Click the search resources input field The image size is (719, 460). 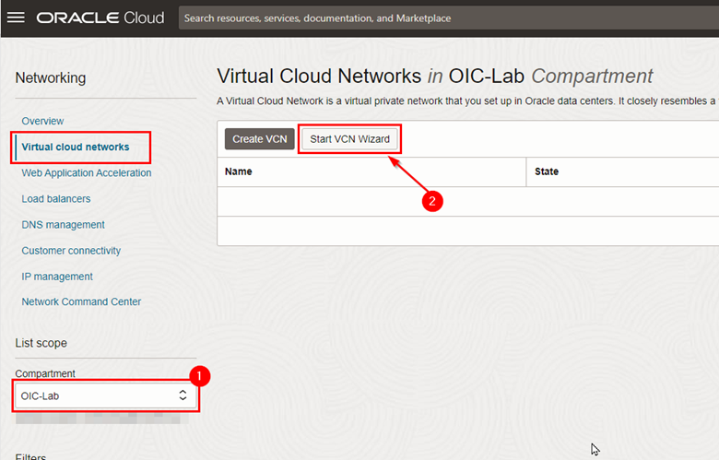pos(449,18)
